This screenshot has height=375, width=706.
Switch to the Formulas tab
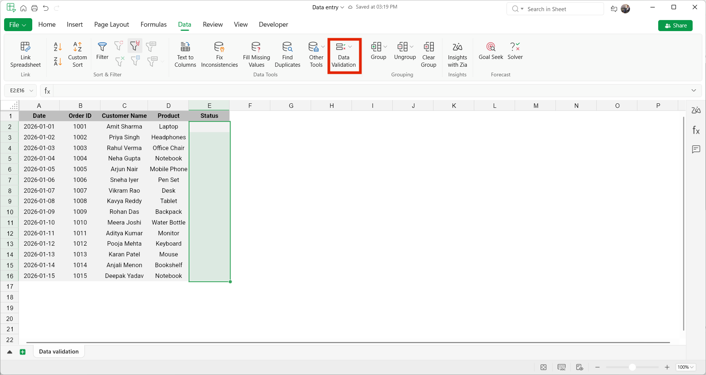click(154, 24)
